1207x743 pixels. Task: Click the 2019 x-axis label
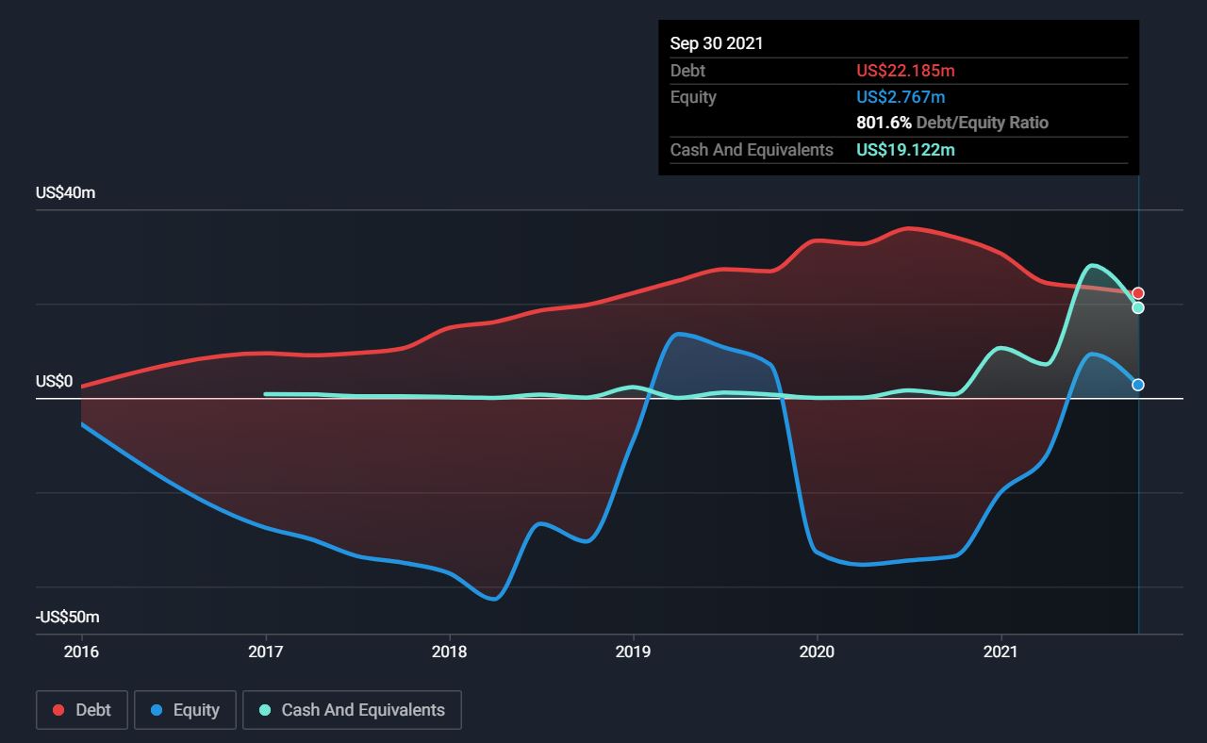click(633, 652)
